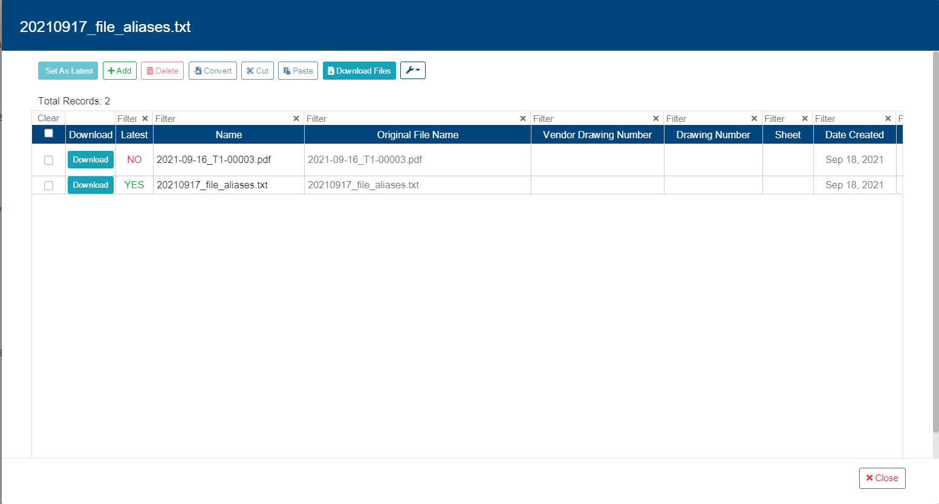
Task: Focus the Drawing Number filter field
Action: pyautogui.click(x=707, y=118)
